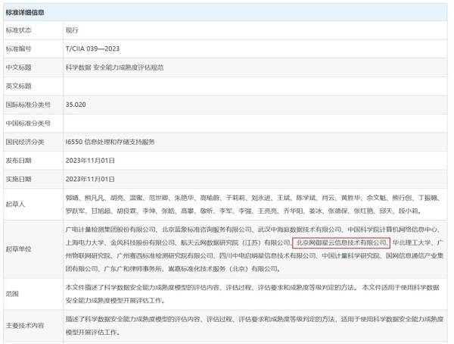Select the 现行 status value
This screenshot has width=454, height=344.
pos(72,29)
